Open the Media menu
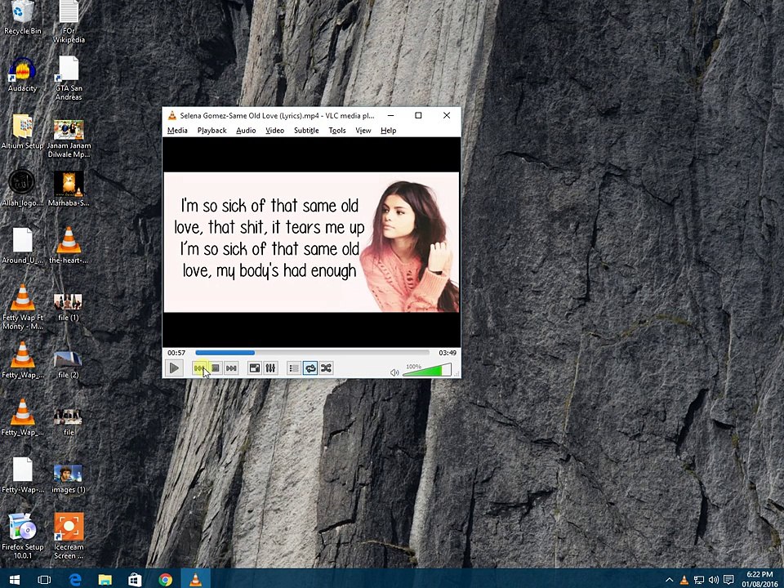This screenshot has height=588, width=784. click(177, 131)
